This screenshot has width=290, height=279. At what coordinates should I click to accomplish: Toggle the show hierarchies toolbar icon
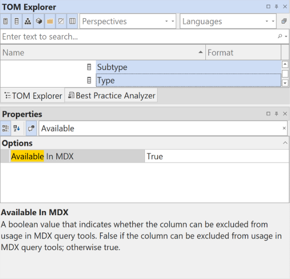28,21
